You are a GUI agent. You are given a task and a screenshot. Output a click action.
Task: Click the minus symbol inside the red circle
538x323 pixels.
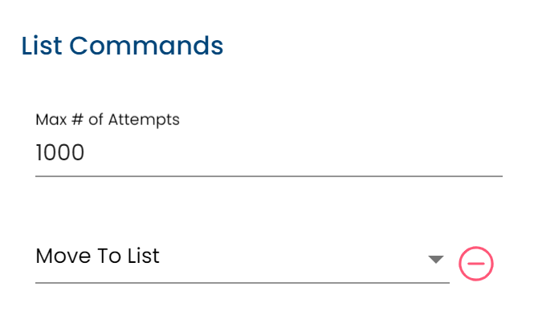click(x=476, y=264)
